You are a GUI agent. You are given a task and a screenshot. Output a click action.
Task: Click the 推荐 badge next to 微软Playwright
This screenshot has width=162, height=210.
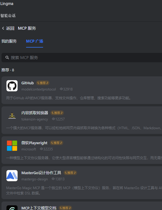pos(57,143)
